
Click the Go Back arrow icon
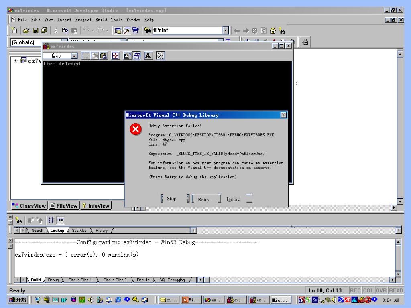237,31
